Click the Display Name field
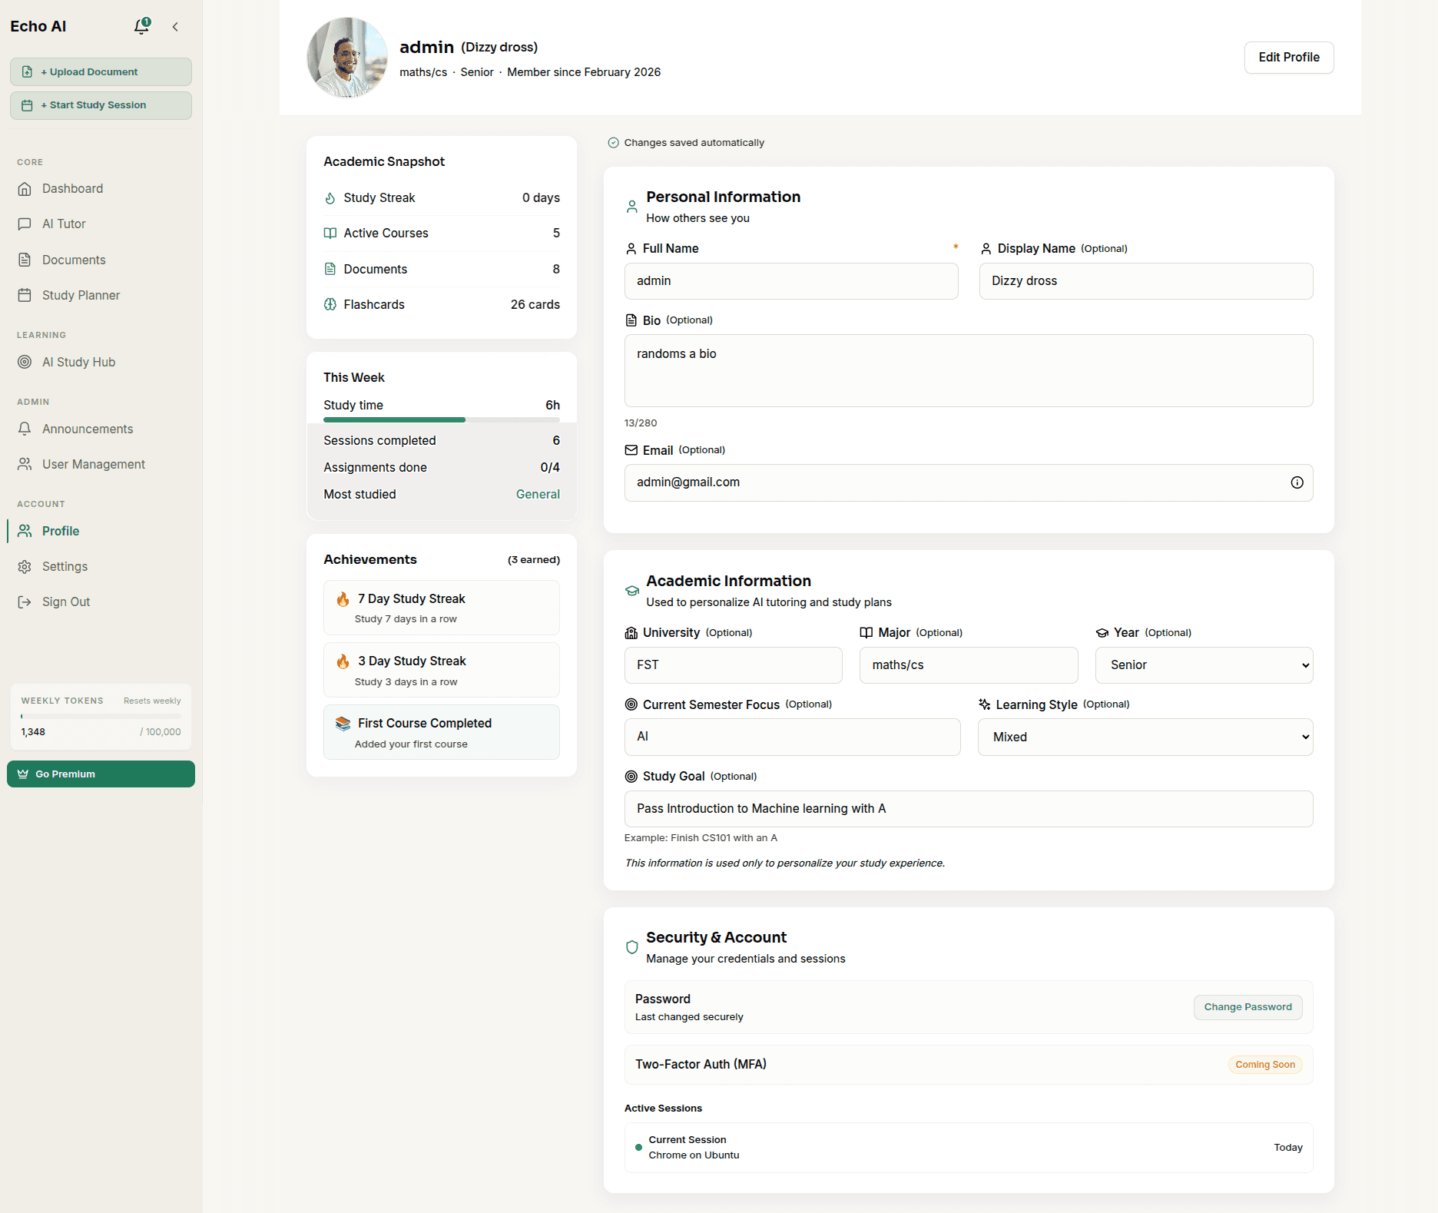 pyautogui.click(x=1145, y=281)
